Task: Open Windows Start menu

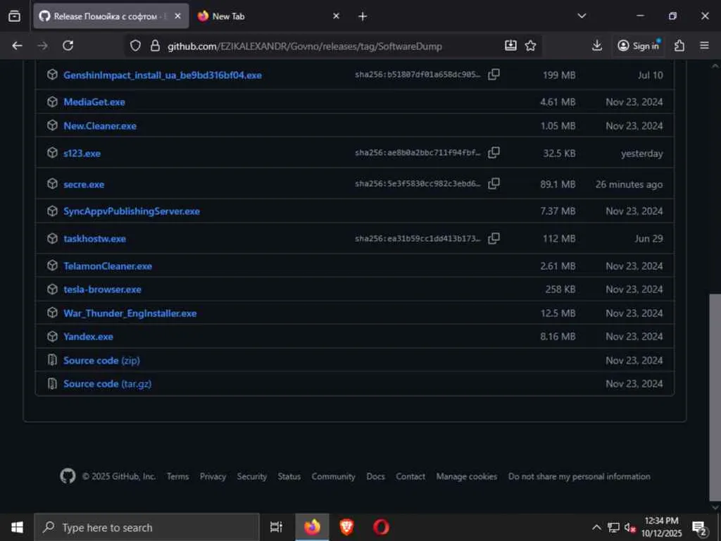Action: pyautogui.click(x=17, y=527)
